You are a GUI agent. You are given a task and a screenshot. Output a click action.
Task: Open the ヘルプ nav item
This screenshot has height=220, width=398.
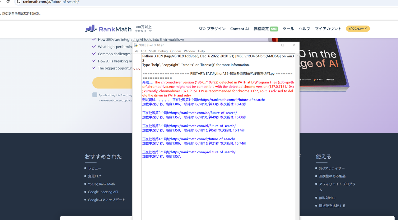pos(304,29)
